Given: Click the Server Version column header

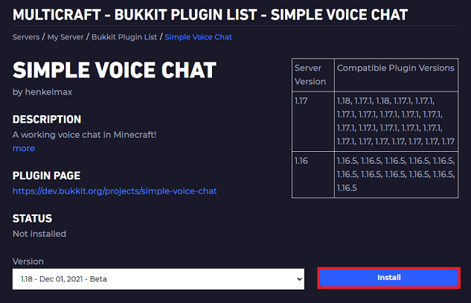Looking at the screenshot, I should (x=312, y=74).
